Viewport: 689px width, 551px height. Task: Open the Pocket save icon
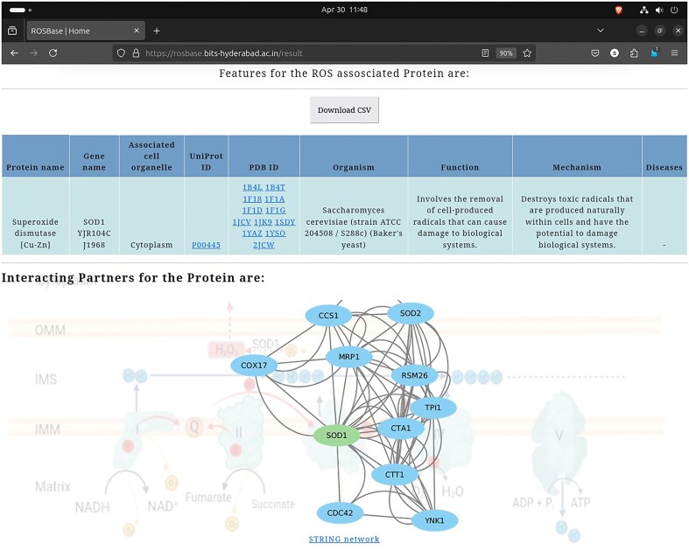pyautogui.click(x=595, y=53)
